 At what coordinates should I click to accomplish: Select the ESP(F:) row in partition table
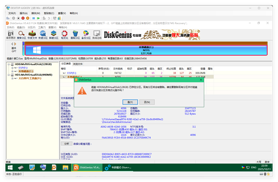tap(137, 73)
